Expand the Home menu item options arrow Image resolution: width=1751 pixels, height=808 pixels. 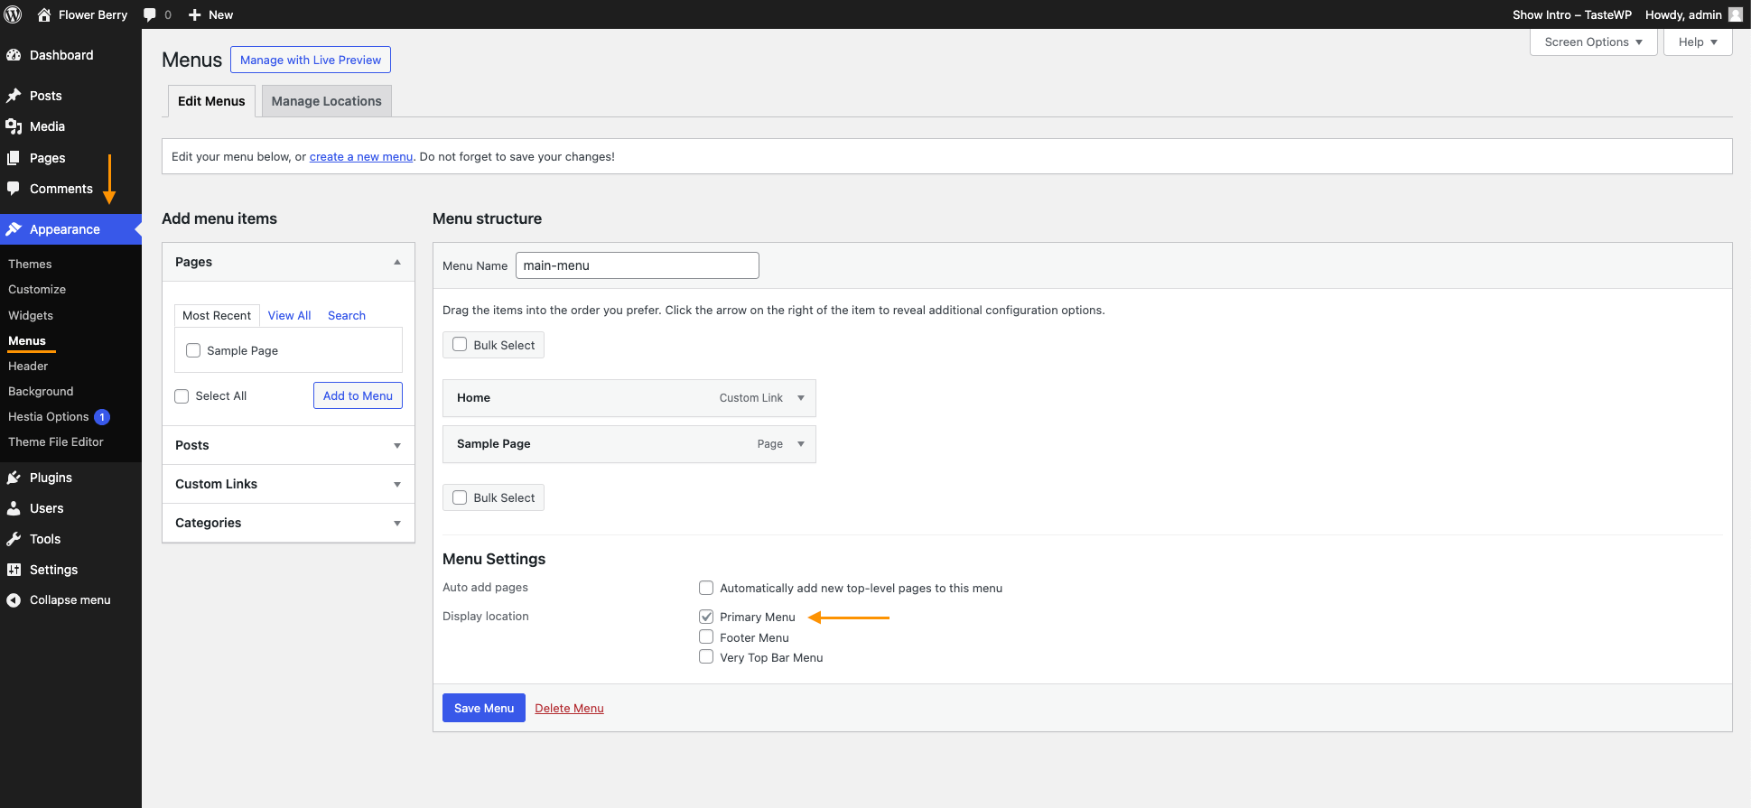(801, 398)
